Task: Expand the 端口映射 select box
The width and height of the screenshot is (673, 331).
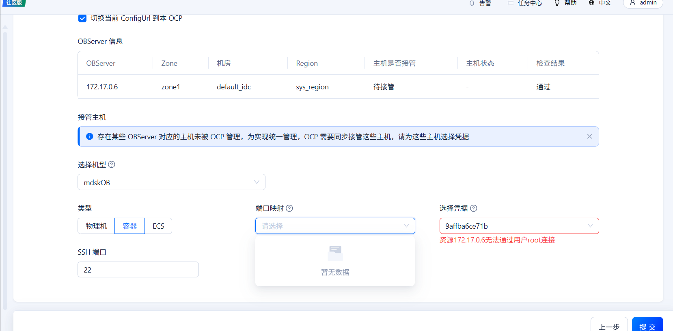Action: pyautogui.click(x=335, y=226)
